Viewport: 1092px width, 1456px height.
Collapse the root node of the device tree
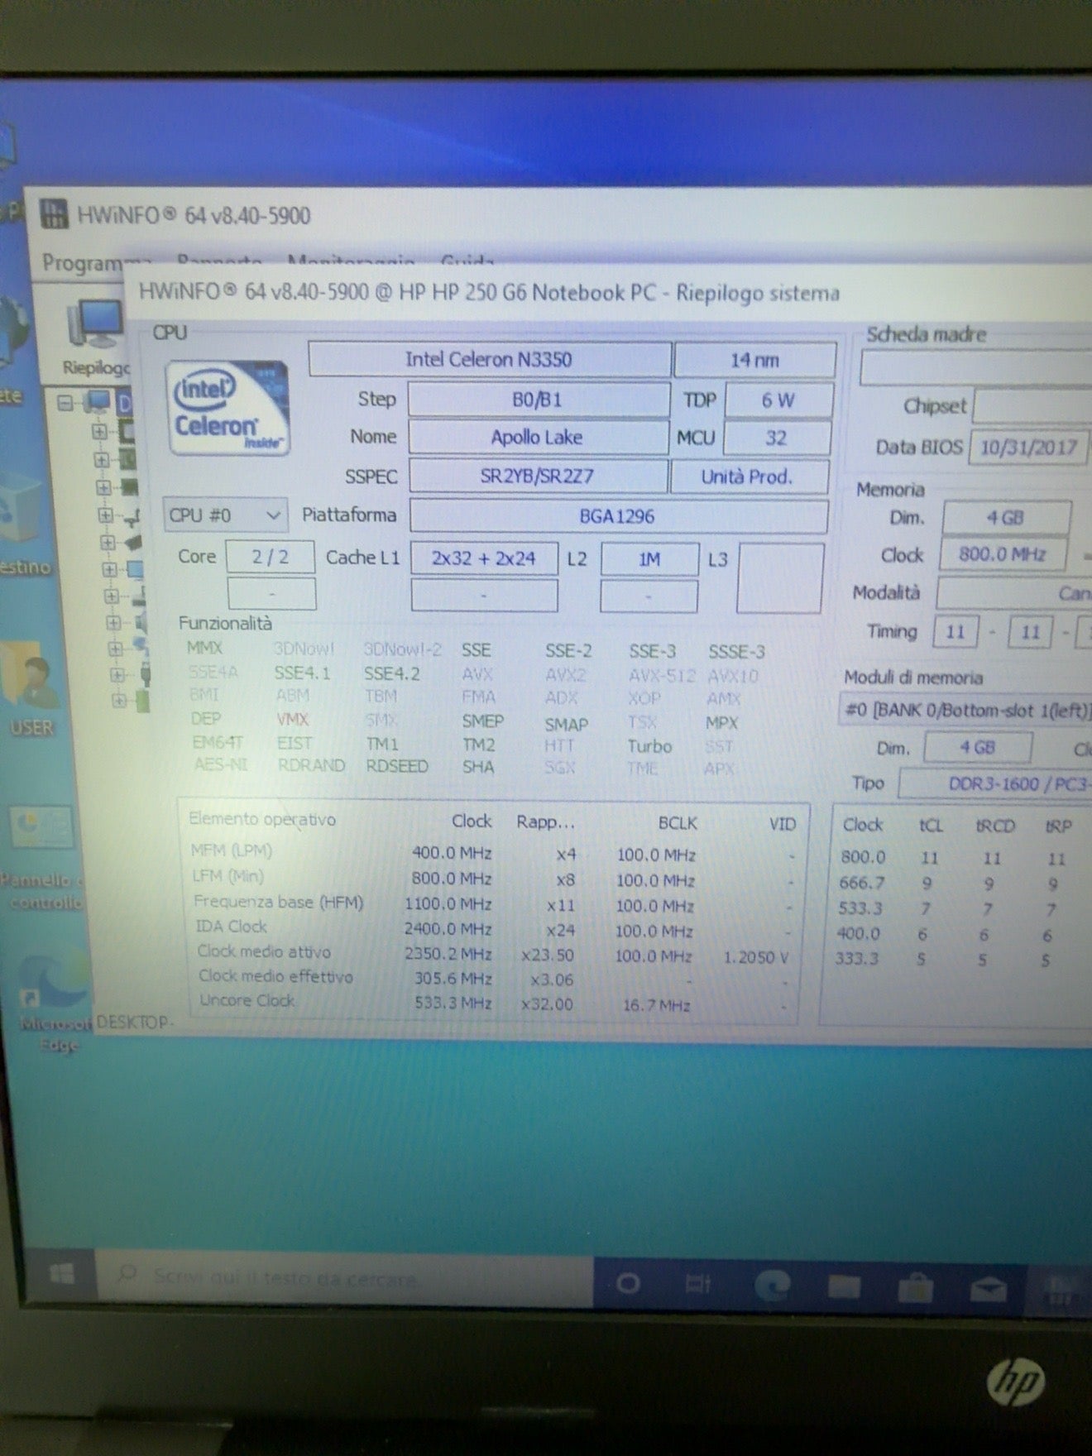pos(66,403)
